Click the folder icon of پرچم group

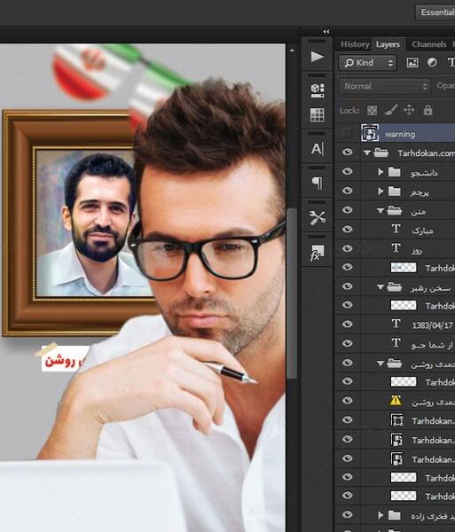pyautogui.click(x=395, y=191)
